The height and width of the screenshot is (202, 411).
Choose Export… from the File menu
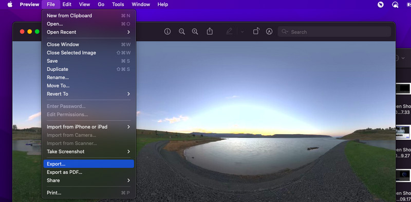click(88, 164)
